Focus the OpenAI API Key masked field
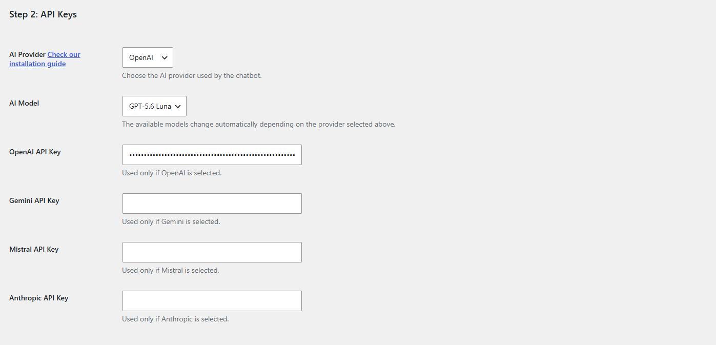 pos(212,155)
